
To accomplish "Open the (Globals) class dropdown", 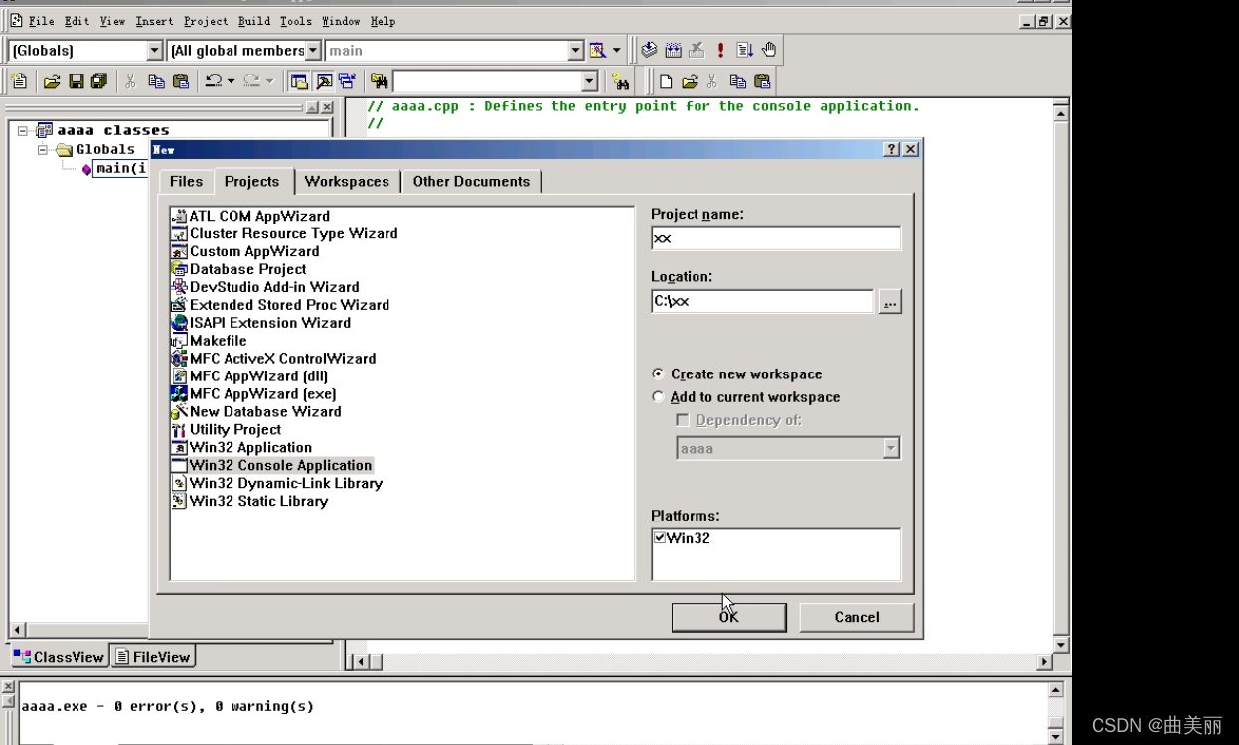I will (155, 50).
